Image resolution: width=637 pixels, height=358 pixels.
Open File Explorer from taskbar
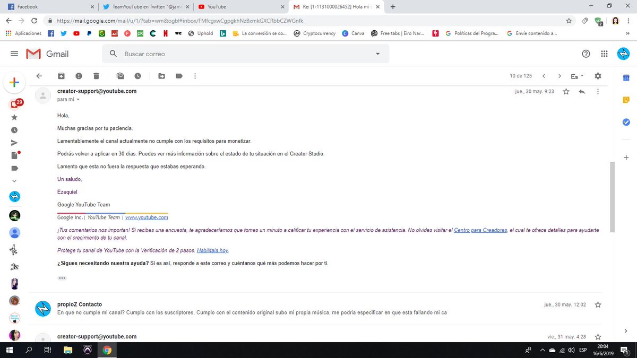pyautogui.click(x=67, y=350)
